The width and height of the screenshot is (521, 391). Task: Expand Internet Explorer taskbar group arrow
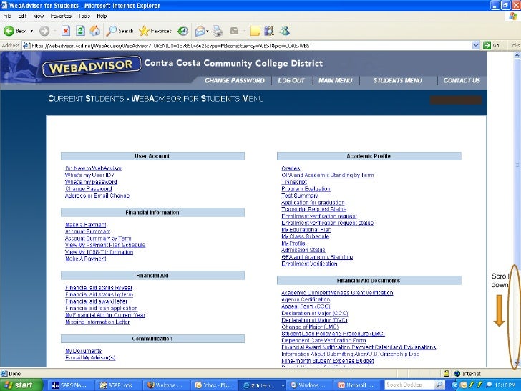click(x=283, y=385)
